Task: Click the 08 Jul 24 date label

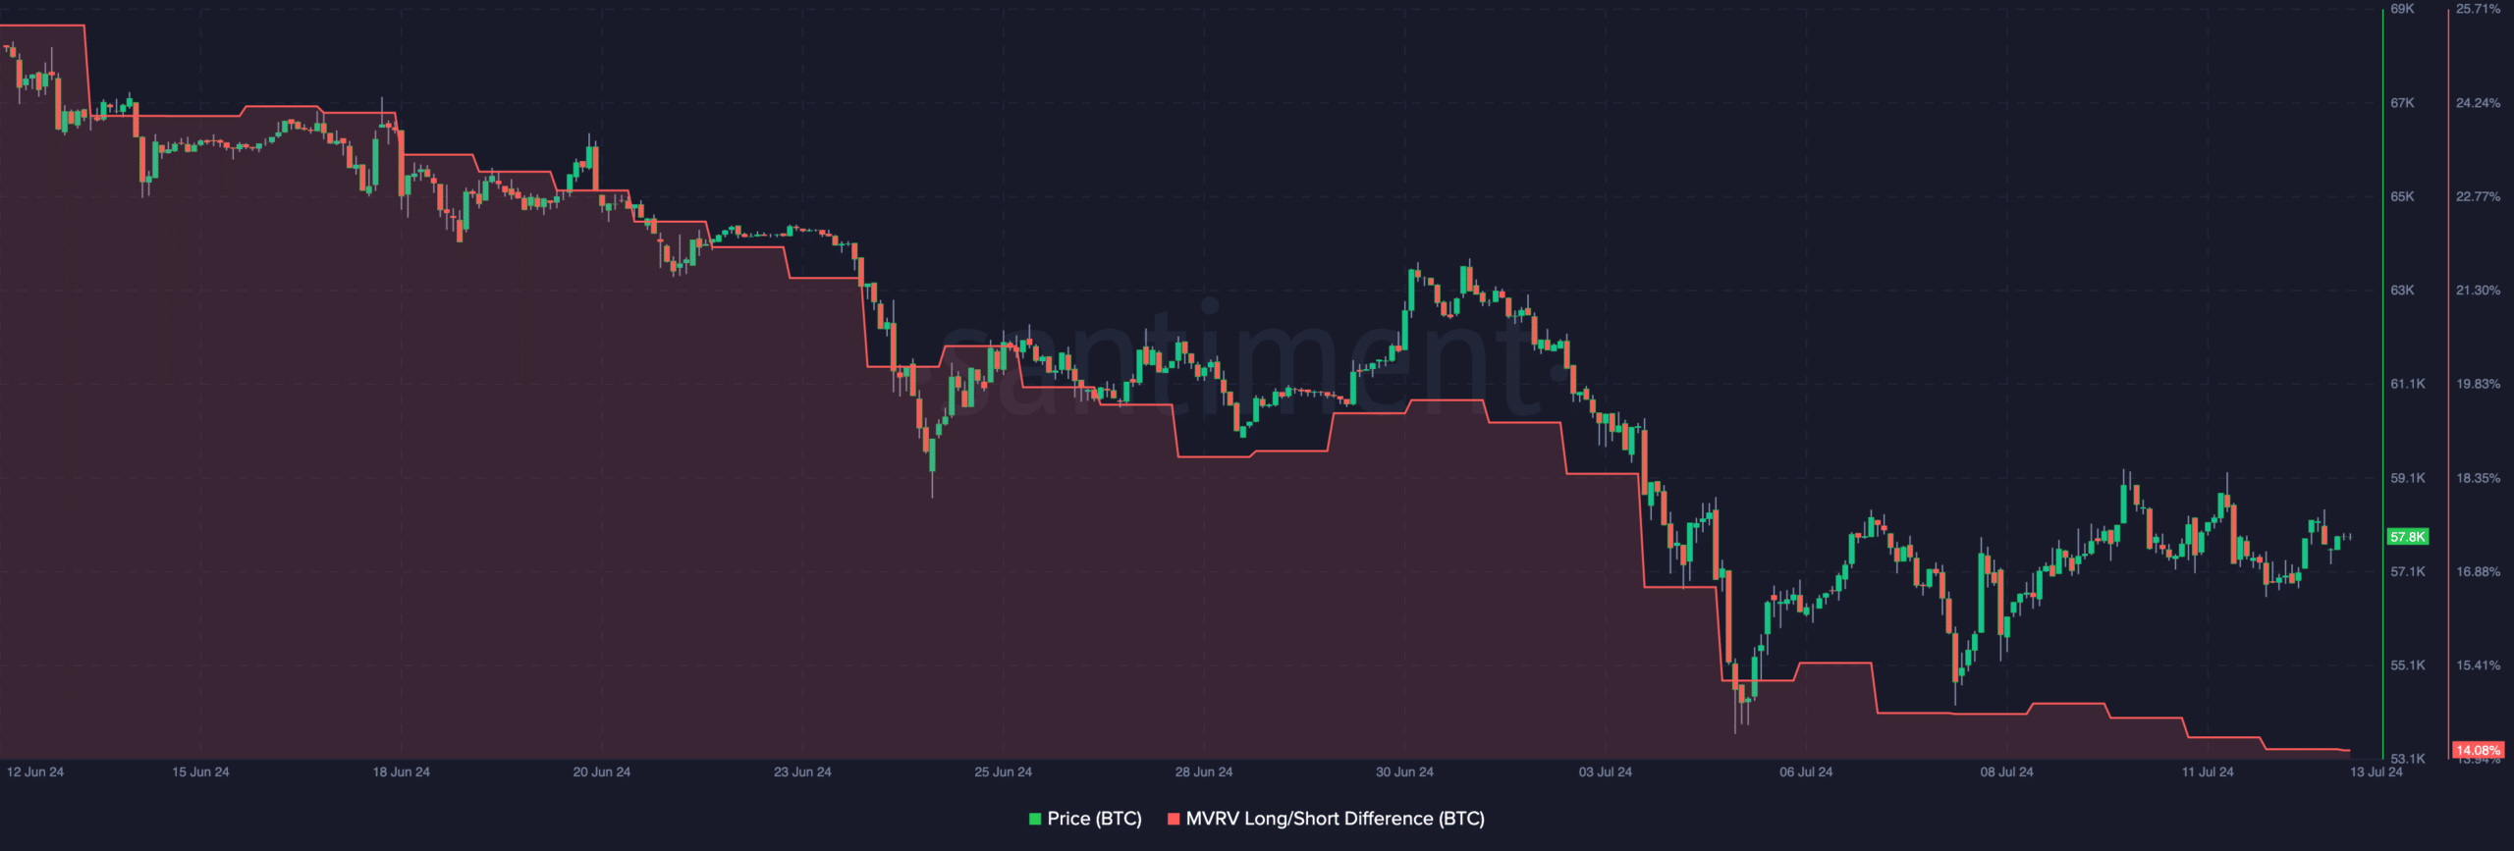Action: (2007, 772)
